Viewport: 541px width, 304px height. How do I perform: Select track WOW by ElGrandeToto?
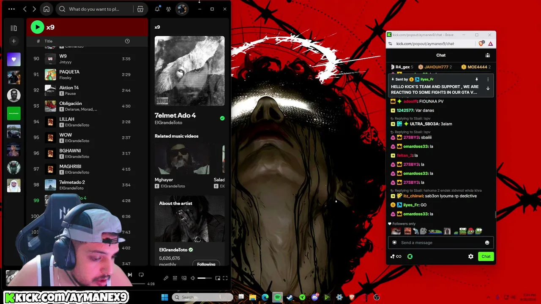coord(87,138)
